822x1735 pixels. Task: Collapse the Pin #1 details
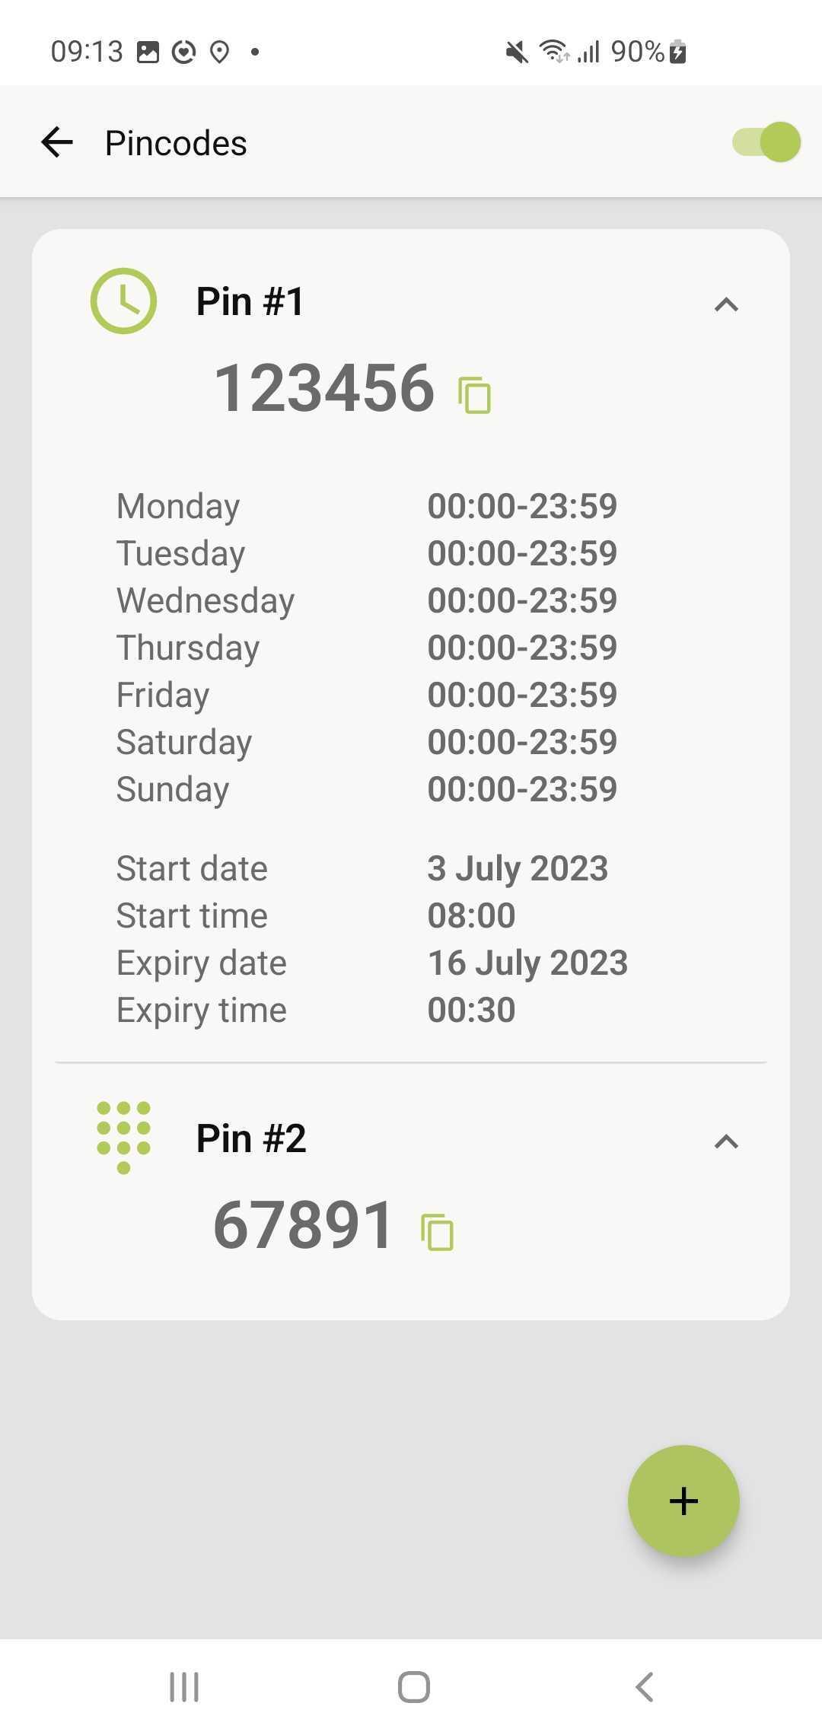click(726, 304)
